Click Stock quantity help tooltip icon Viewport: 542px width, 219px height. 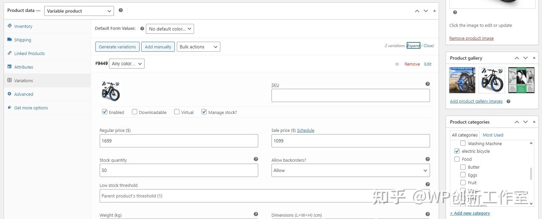point(256,159)
